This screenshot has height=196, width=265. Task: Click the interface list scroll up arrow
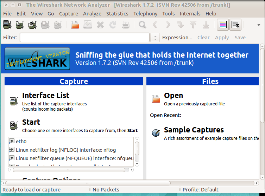[137, 140]
